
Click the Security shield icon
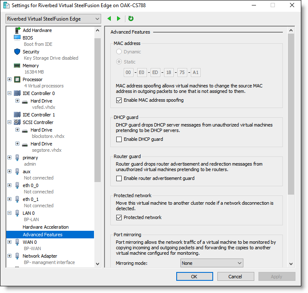[x=17, y=52]
